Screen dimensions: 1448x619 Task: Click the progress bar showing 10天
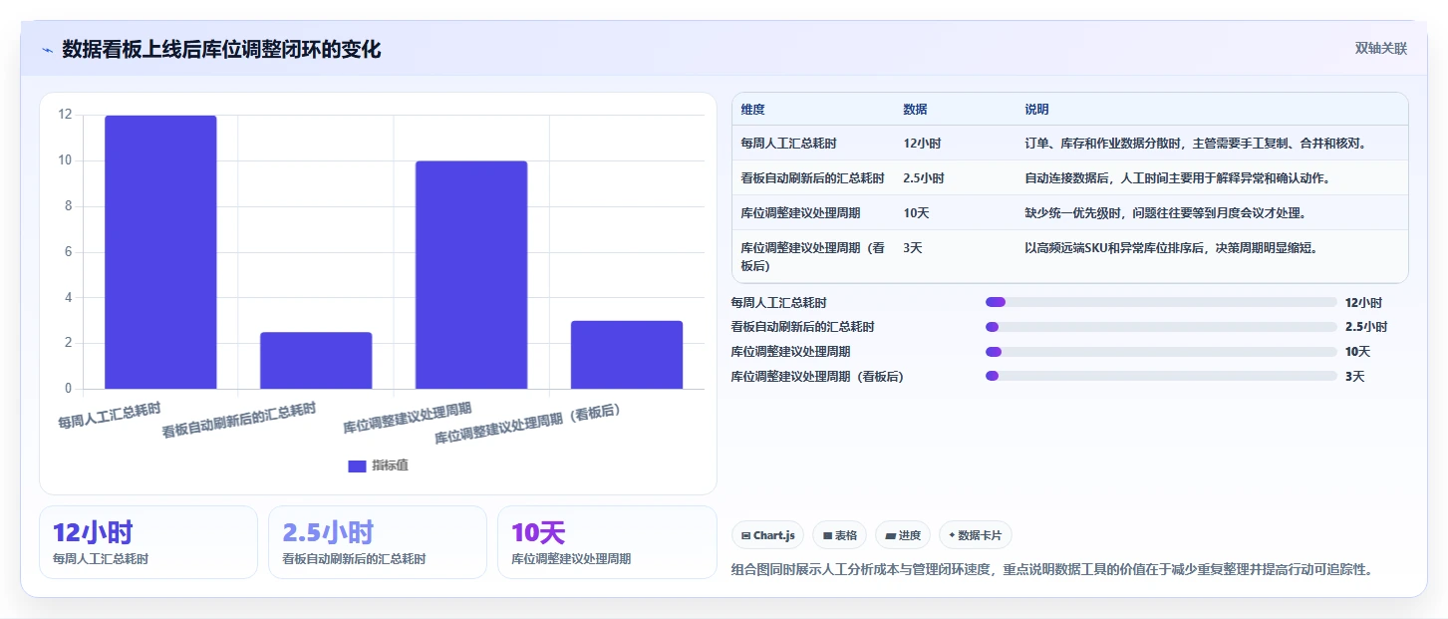coord(1161,352)
